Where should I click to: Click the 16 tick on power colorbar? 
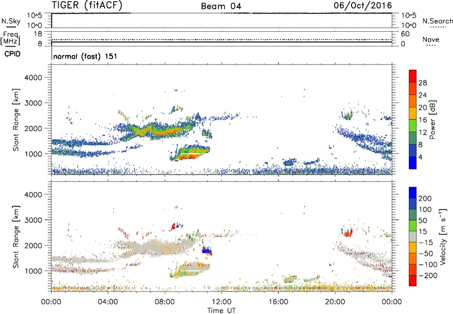(422, 120)
